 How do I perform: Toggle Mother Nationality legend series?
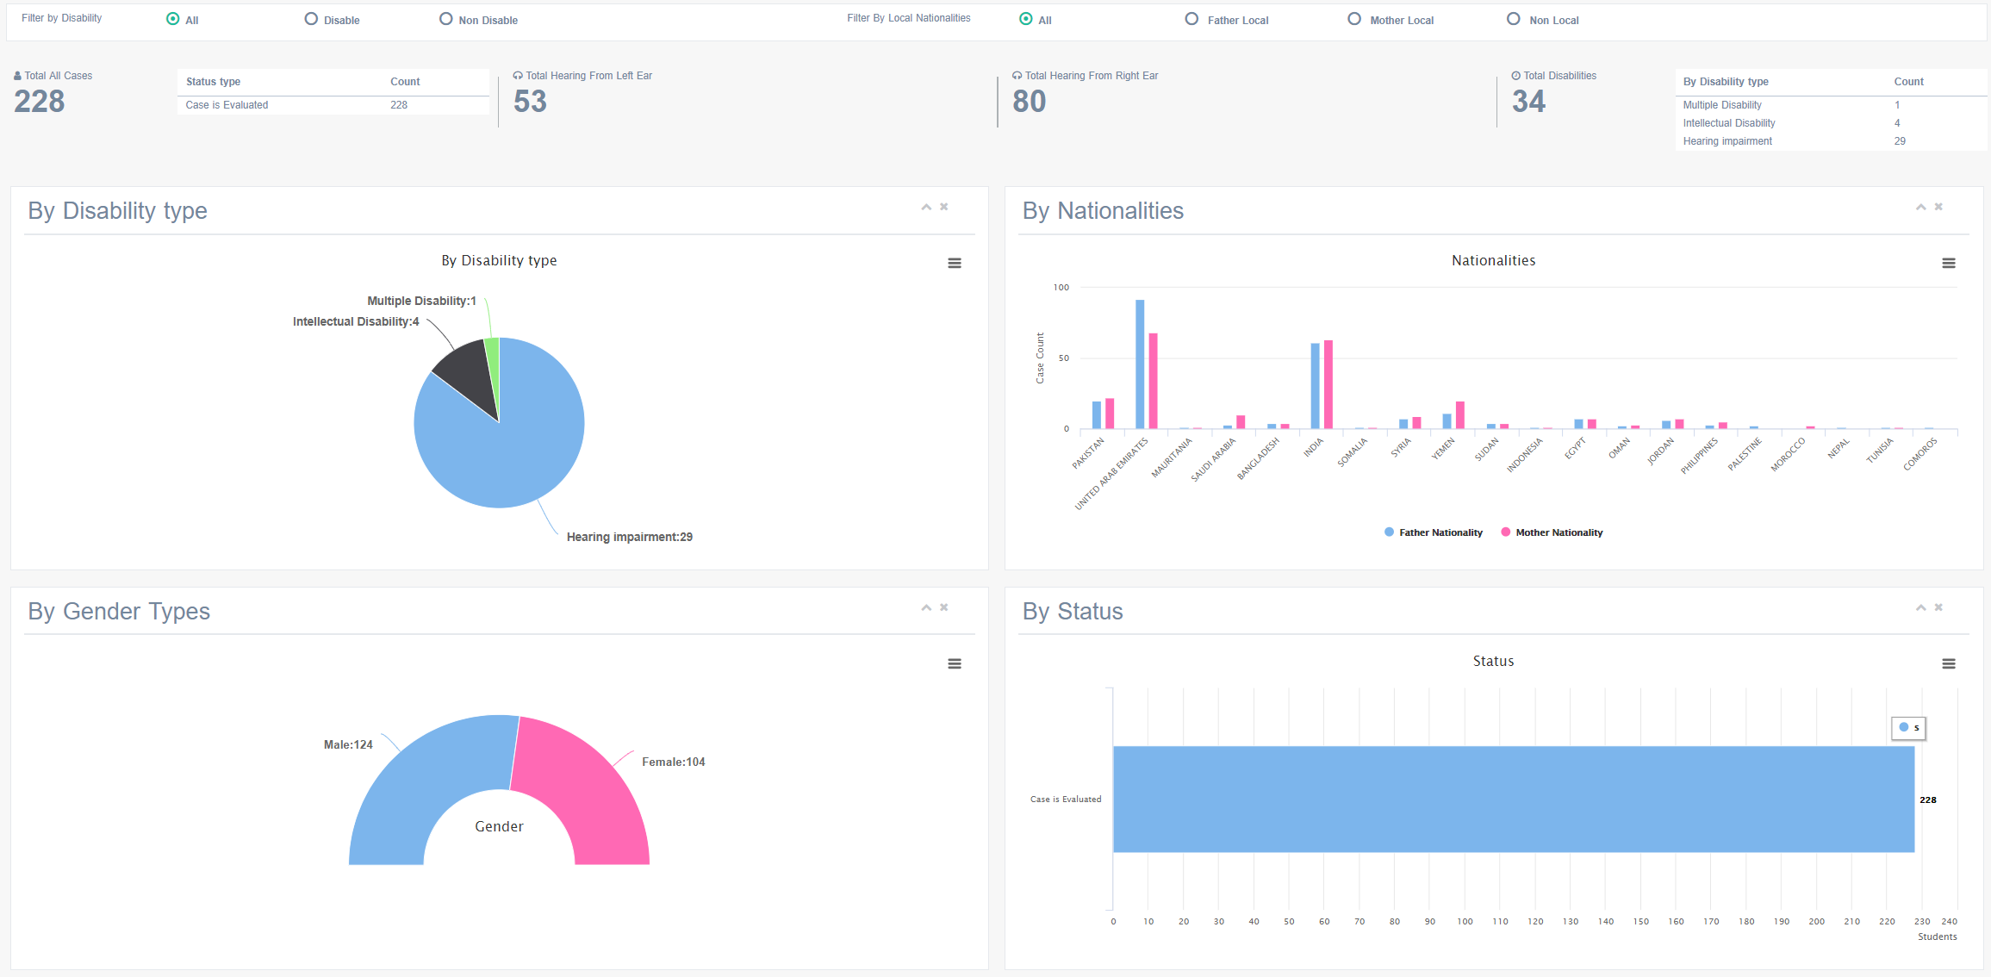pos(1559,532)
